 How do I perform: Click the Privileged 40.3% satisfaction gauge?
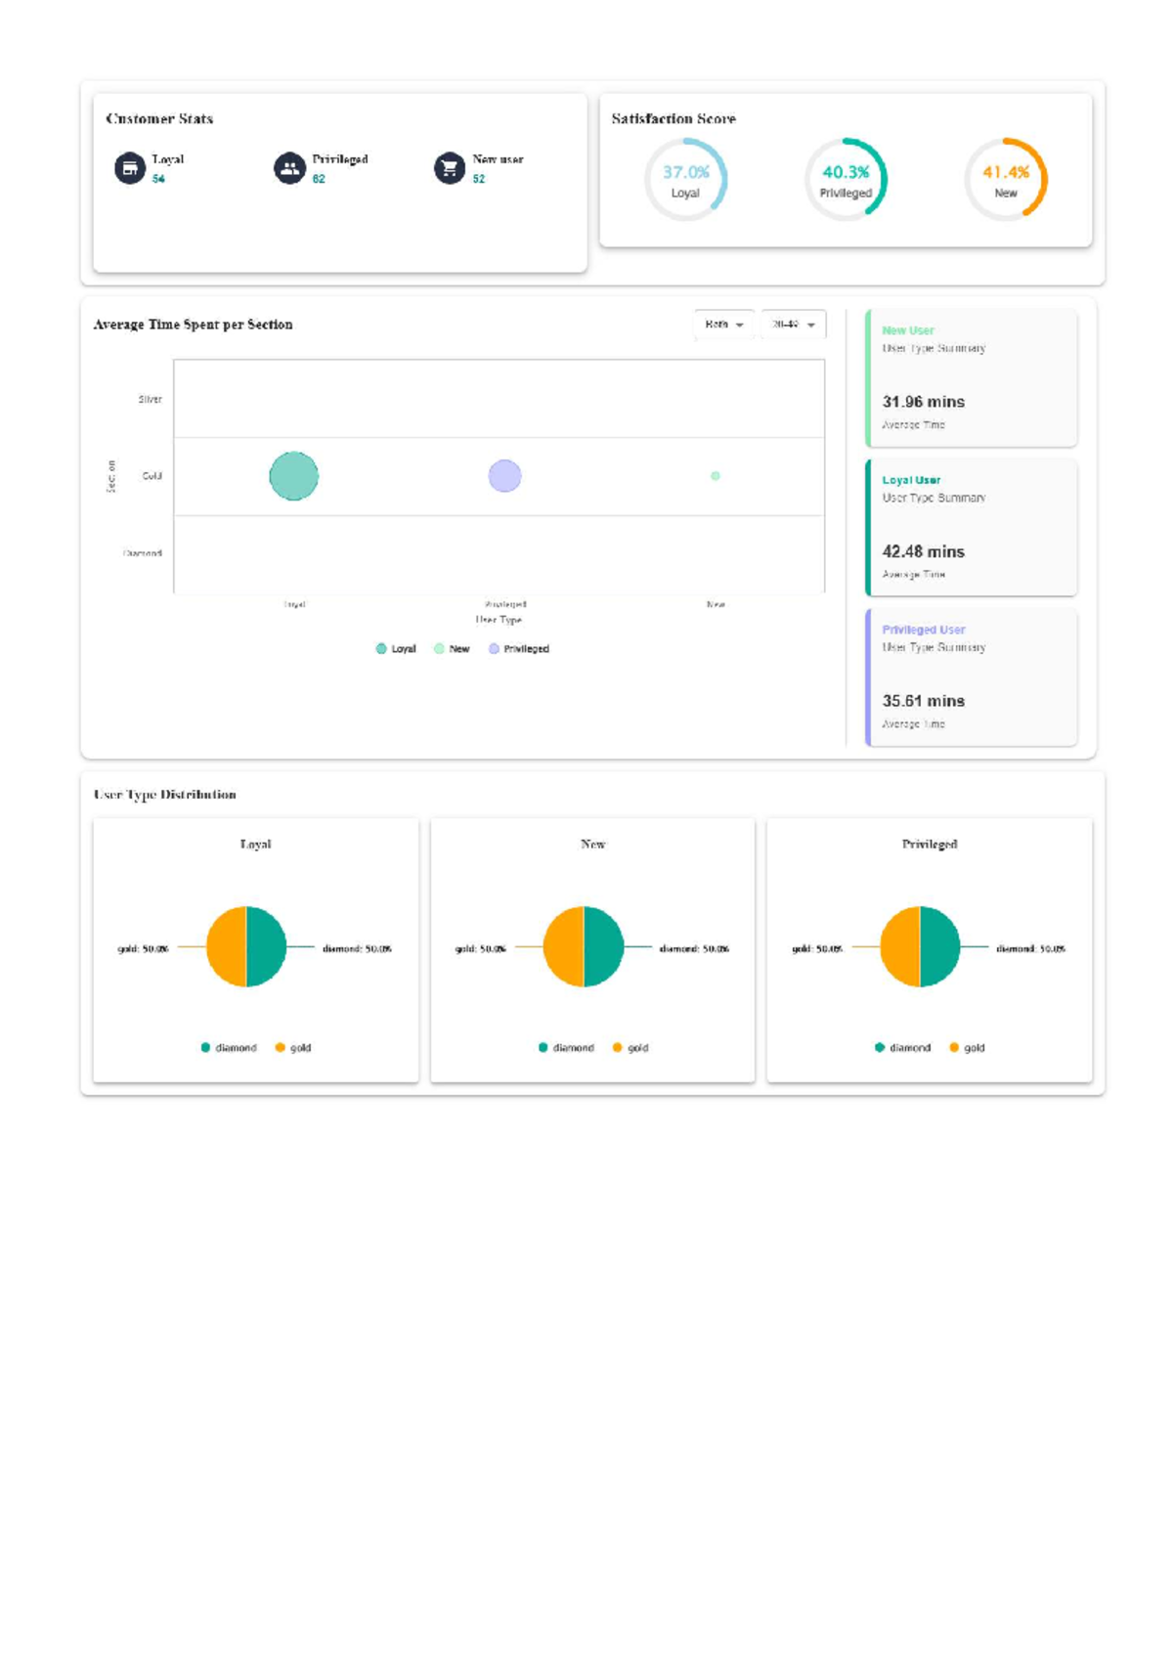tap(846, 180)
